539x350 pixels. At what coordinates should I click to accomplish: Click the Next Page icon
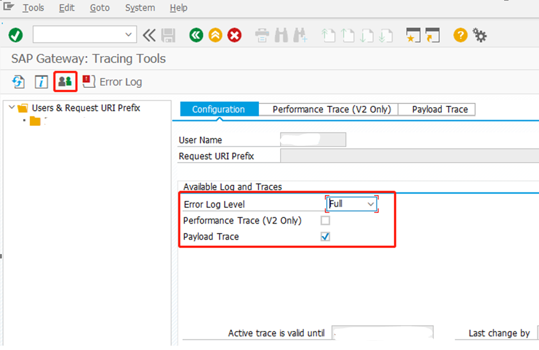click(x=367, y=35)
